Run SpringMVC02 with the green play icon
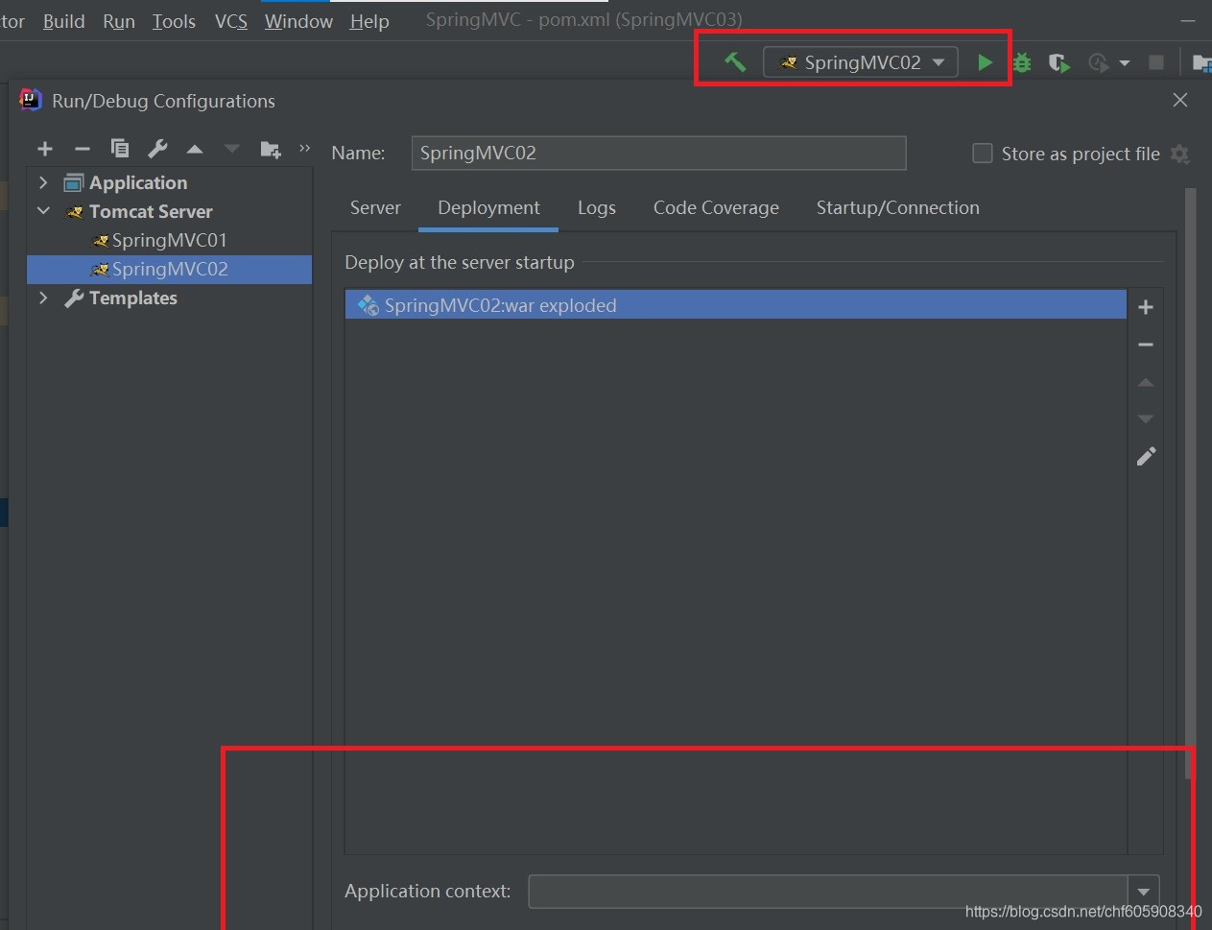The width and height of the screenshot is (1212, 930). pos(985,62)
